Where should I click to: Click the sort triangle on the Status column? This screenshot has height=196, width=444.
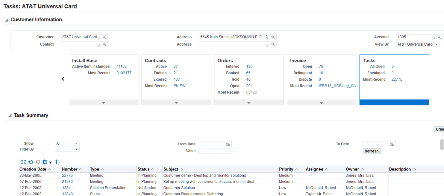point(153,169)
